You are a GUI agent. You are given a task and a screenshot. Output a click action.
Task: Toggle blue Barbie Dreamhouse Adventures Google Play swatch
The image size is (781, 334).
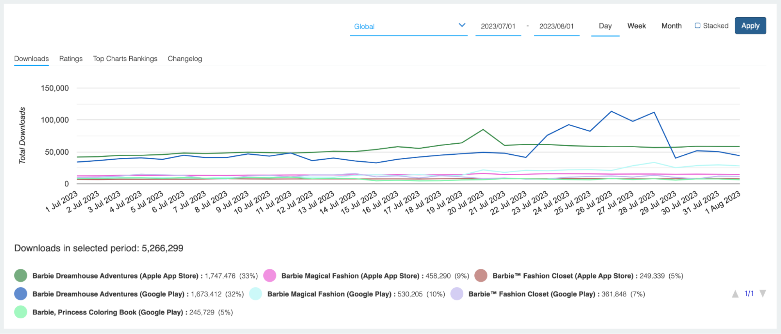point(21,294)
